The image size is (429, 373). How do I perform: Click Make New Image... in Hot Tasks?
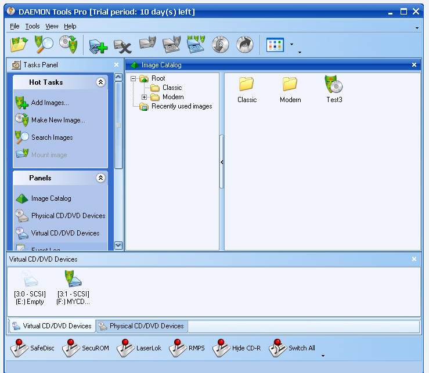[58, 120]
